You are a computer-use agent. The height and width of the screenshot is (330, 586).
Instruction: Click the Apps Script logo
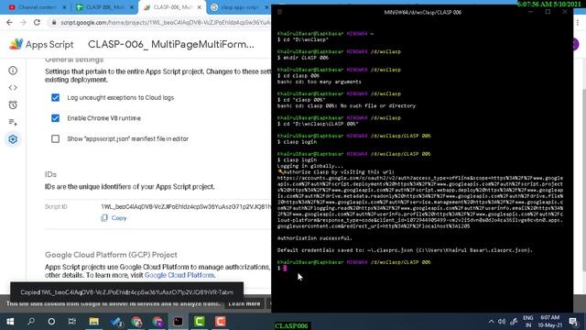click(16, 44)
